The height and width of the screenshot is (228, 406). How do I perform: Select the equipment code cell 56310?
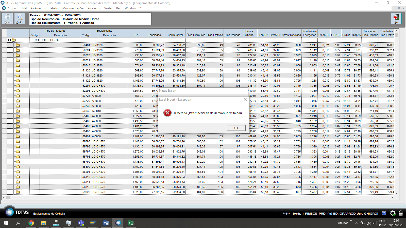click(86, 177)
